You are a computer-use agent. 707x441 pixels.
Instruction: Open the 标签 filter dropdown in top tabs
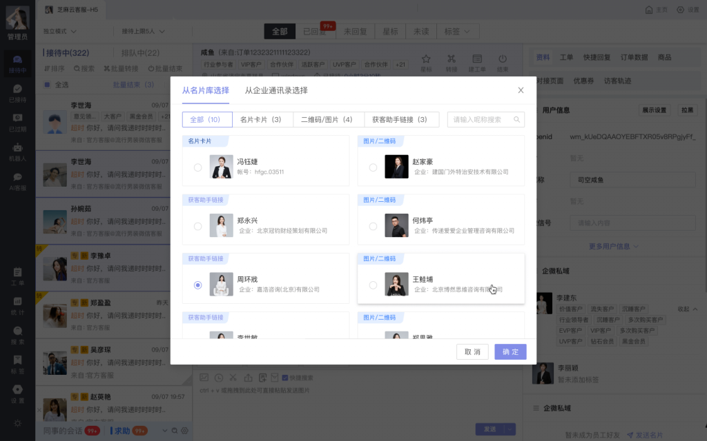[x=457, y=31]
